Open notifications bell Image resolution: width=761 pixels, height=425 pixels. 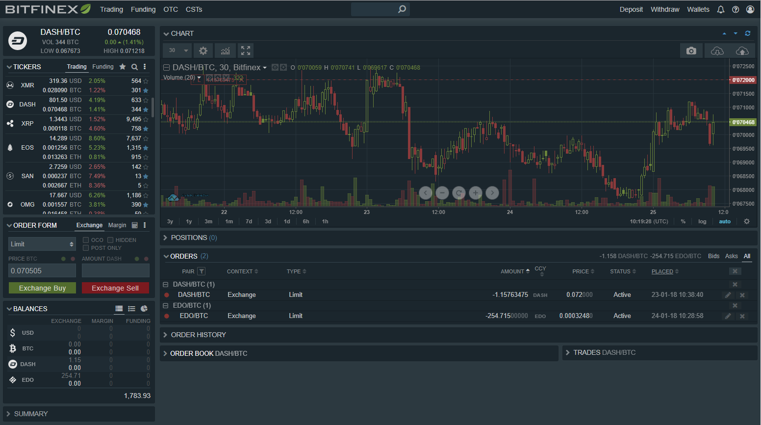pos(721,9)
